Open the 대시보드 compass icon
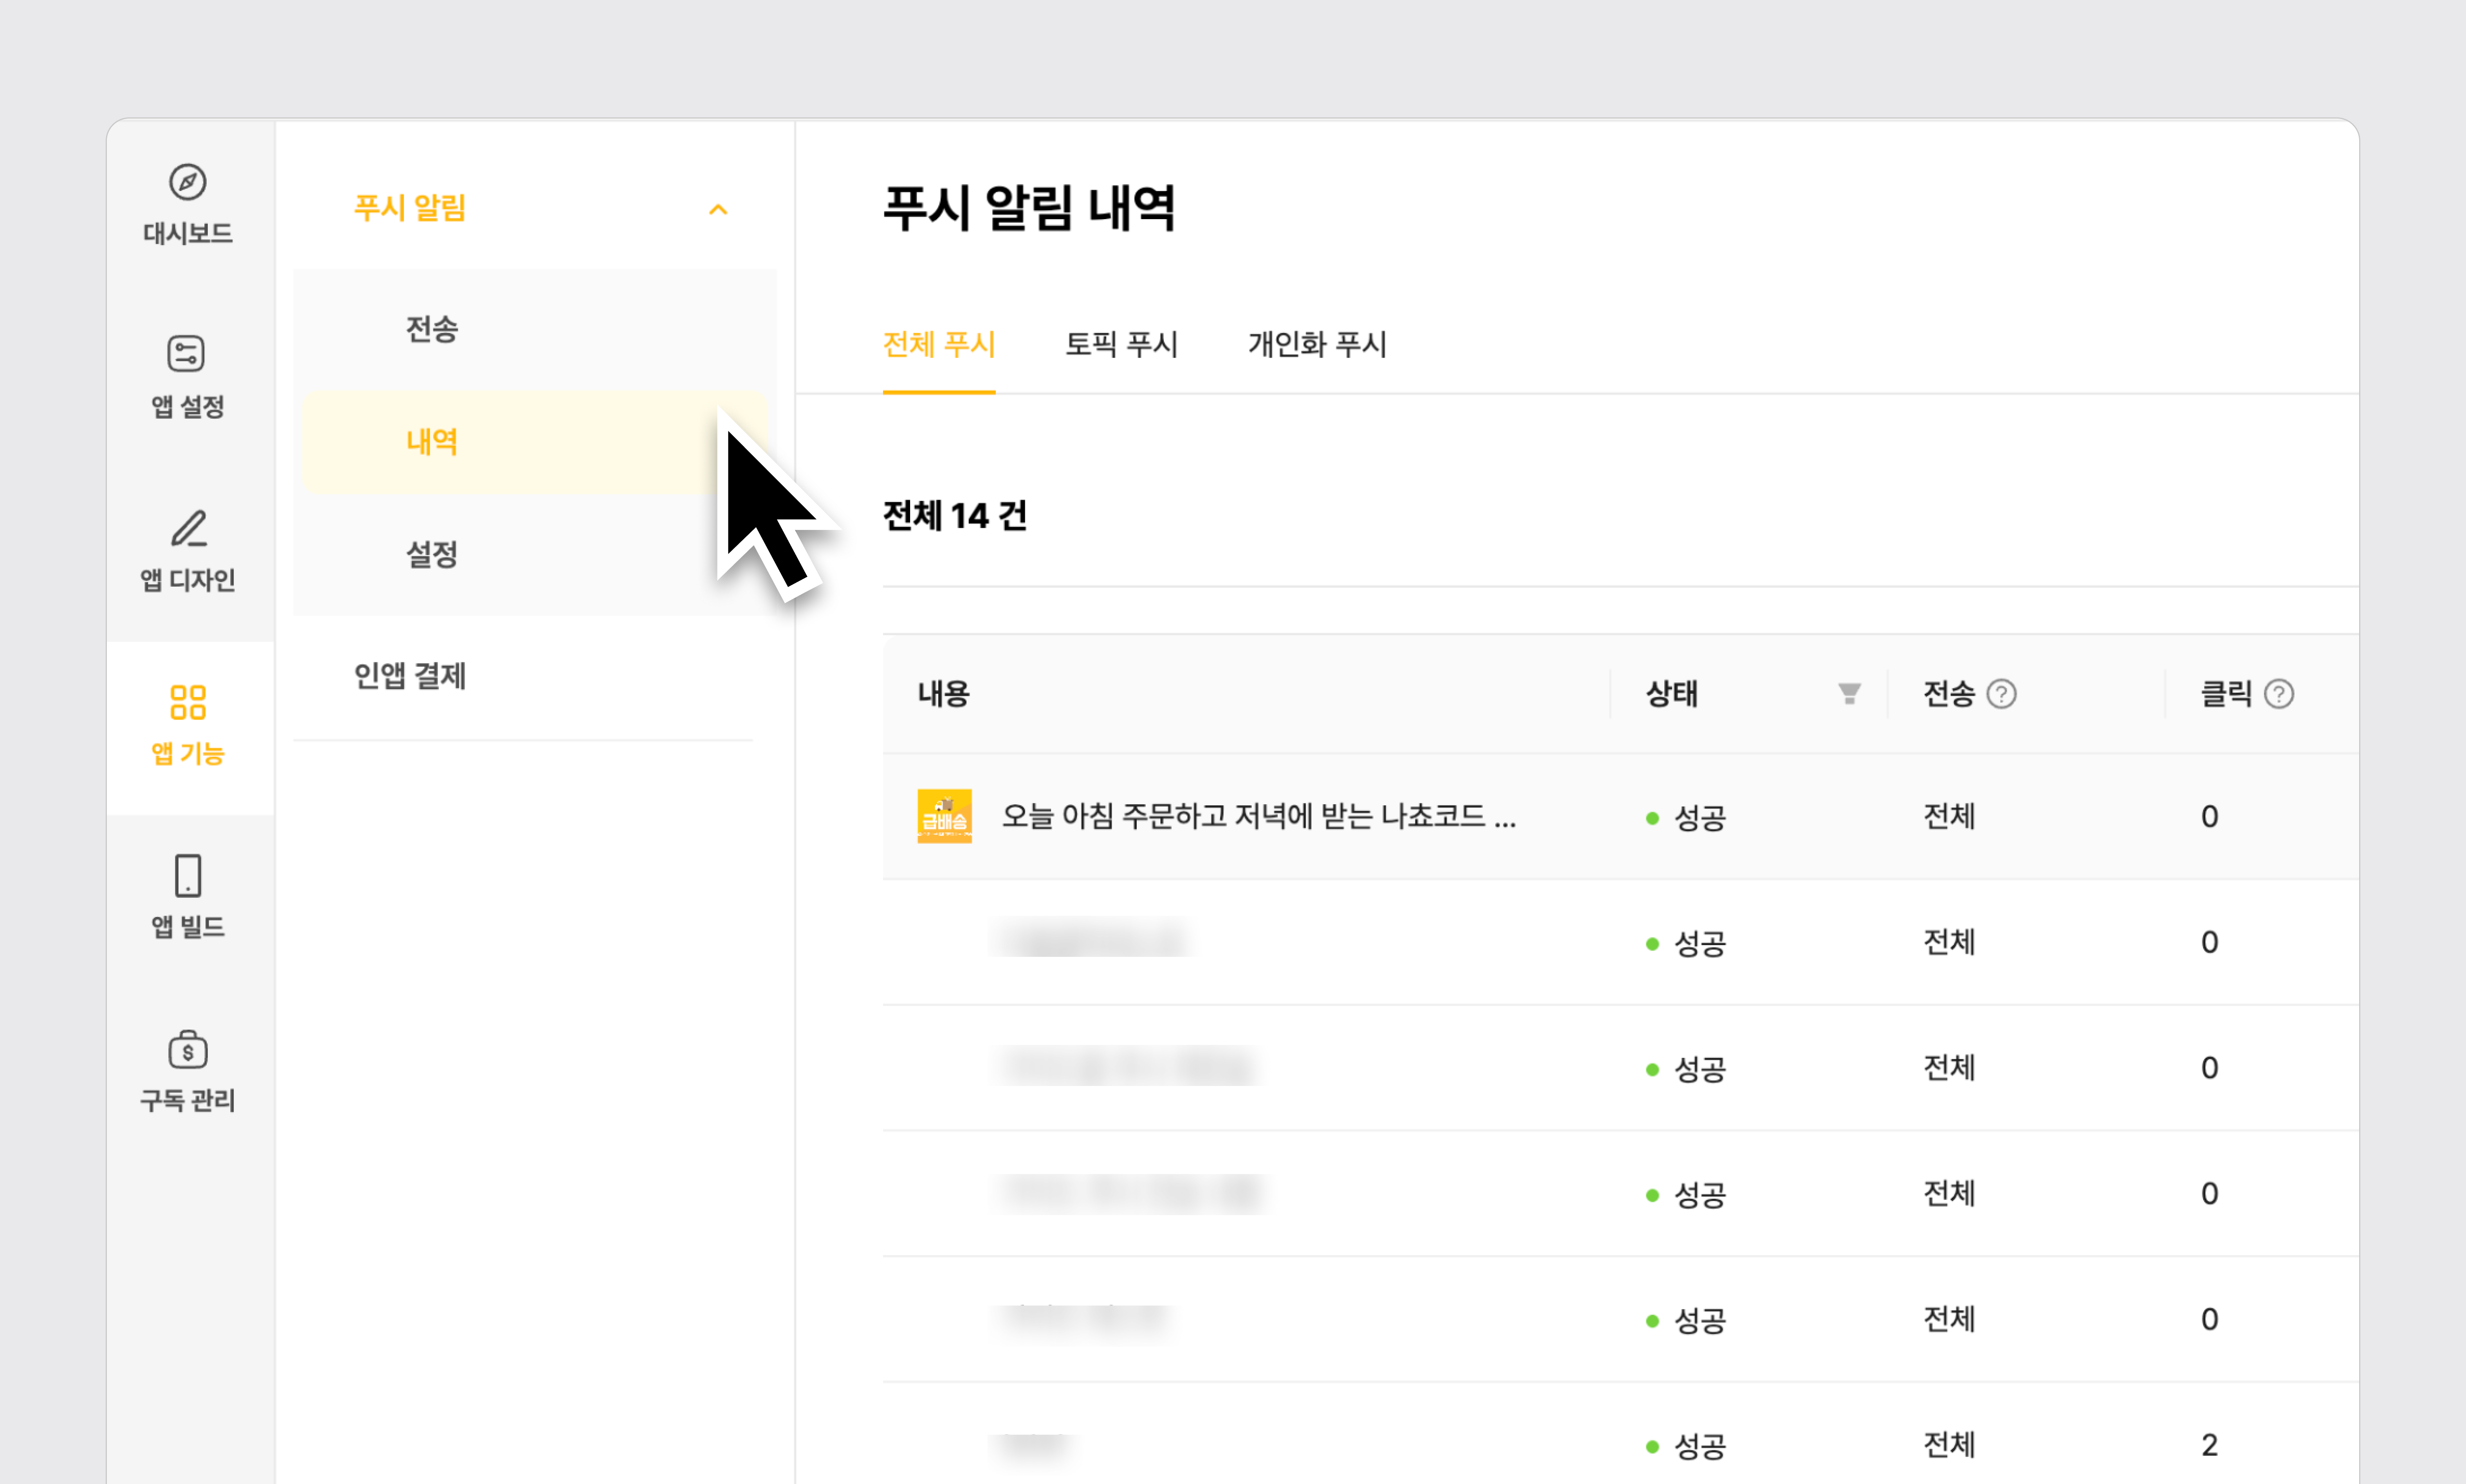 [x=187, y=182]
